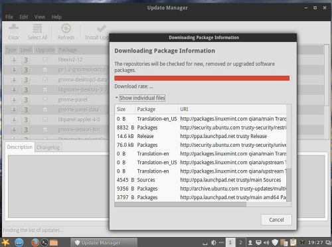Image resolution: width=332 pixels, height=247 pixels.
Task: Click the butterfly icon beside the clock
Action: [302, 243]
